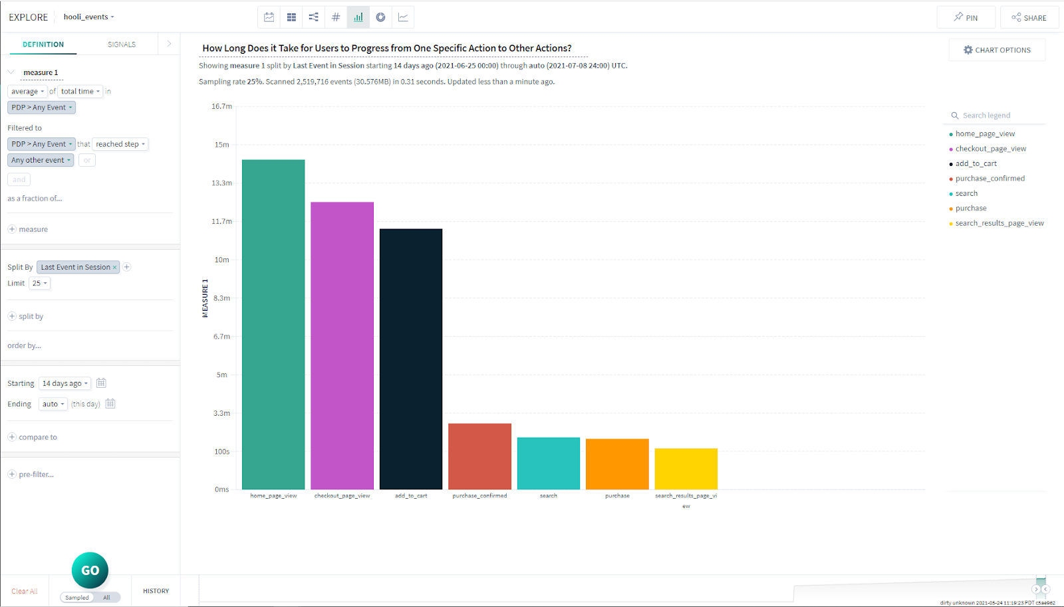Open the average aggregation dropdown
Image resolution: width=1064 pixels, height=607 pixels.
pos(27,92)
